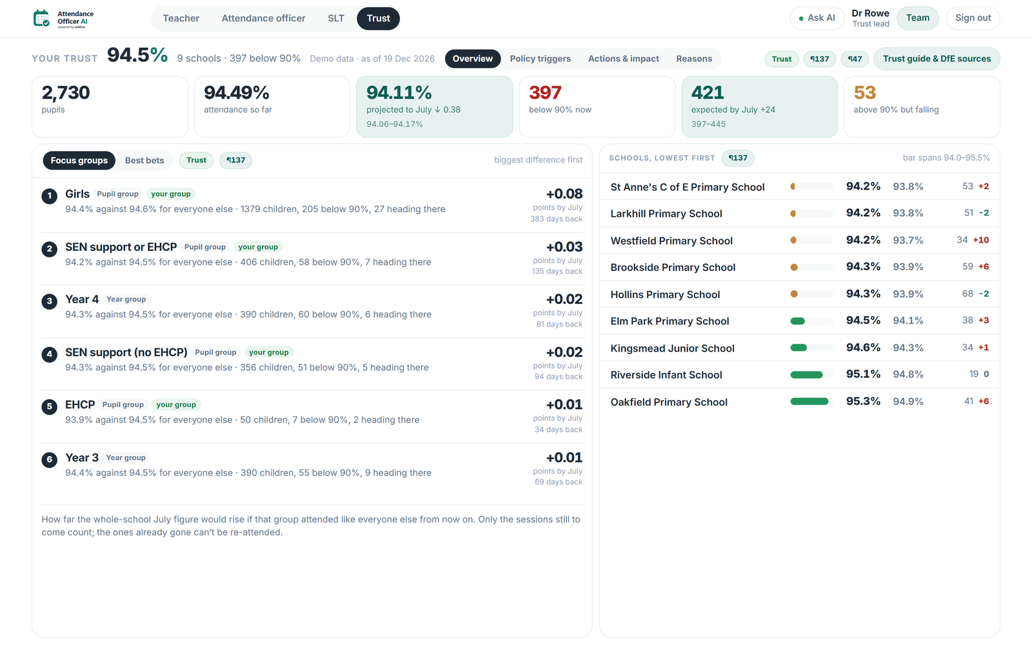The width and height of the screenshot is (1032, 645).
Task: Open the Team button
Action: click(917, 18)
